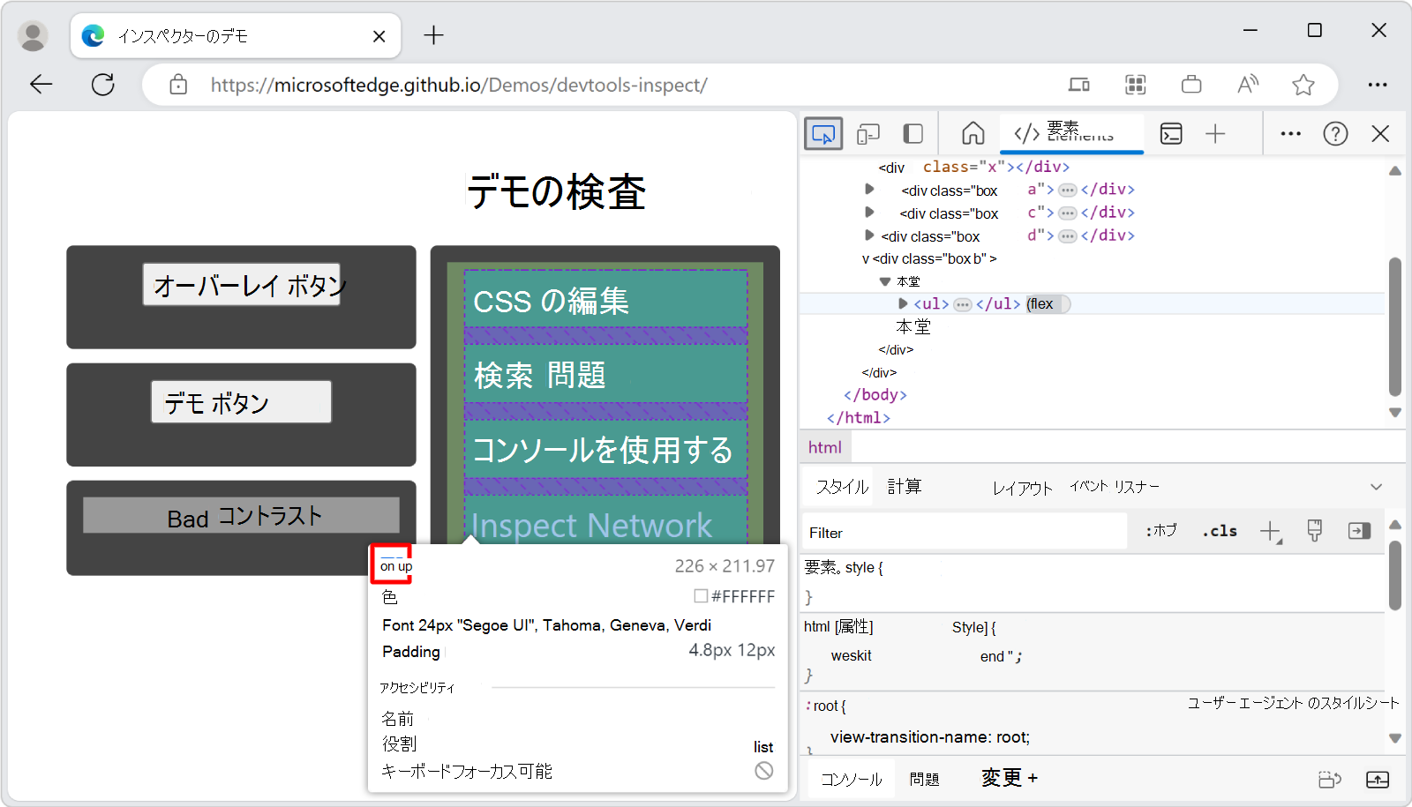
Task: Open DevTools help
Action: [x=1336, y=133]
